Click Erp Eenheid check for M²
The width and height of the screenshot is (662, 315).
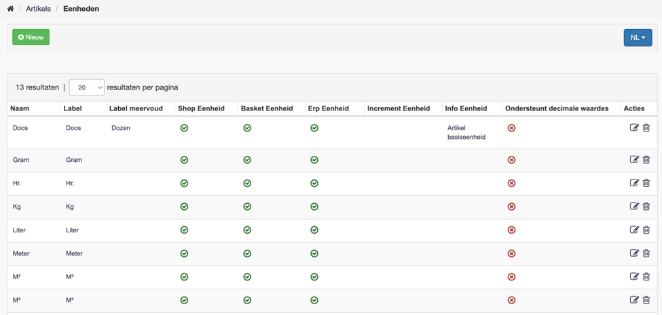(314, 276)
